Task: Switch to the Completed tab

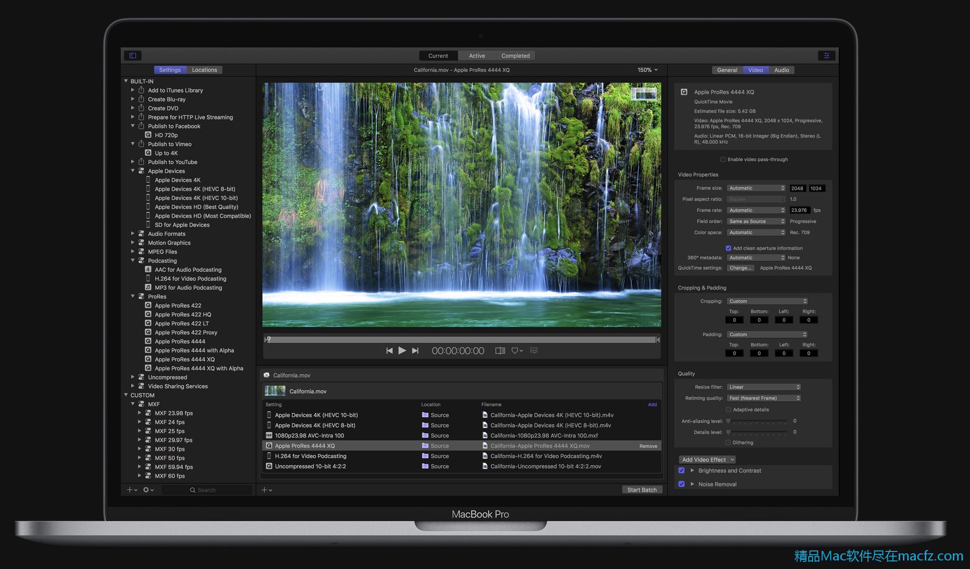Action: click(x=515, y=56)
